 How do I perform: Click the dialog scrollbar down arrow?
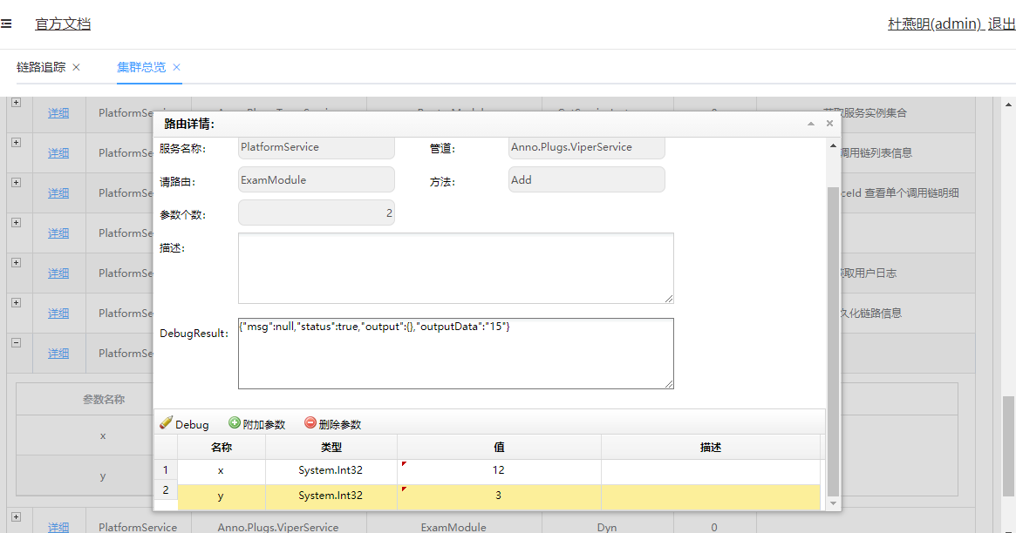pos(833,503)
